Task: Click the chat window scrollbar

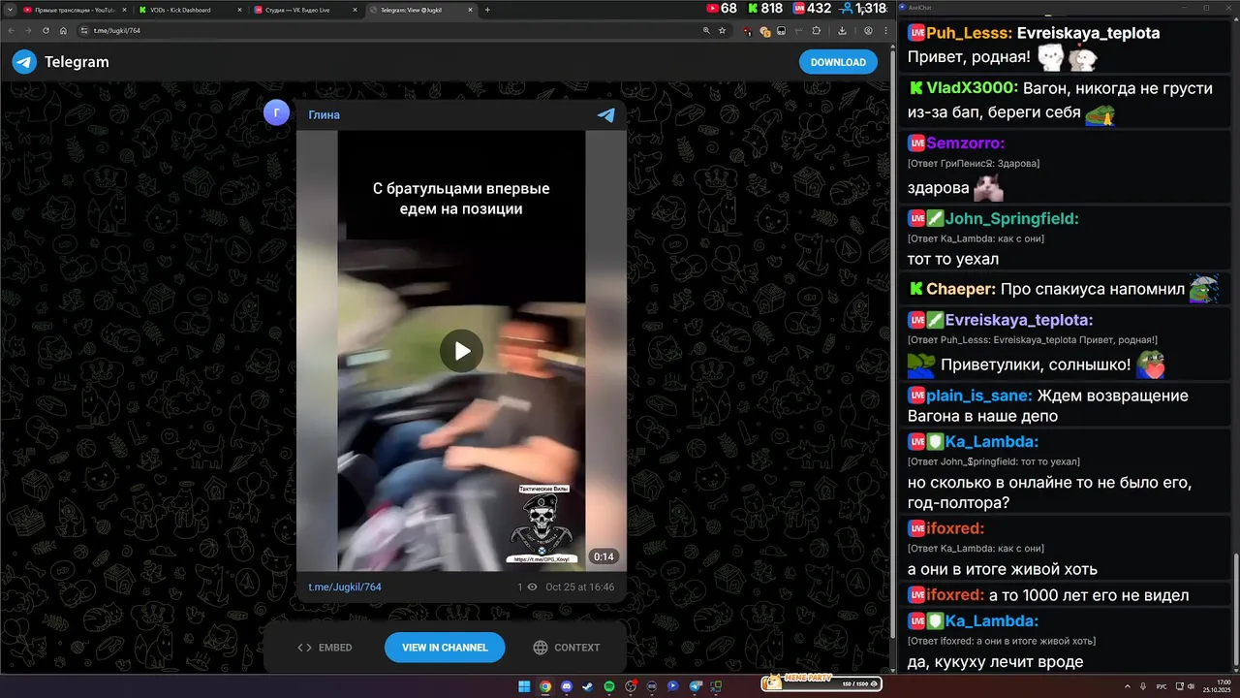Action: coord(1235,611)
